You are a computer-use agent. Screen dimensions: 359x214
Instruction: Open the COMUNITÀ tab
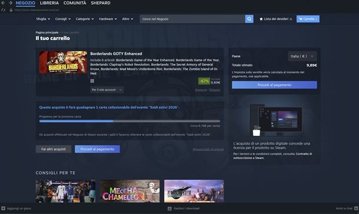[x=75, y=3]
